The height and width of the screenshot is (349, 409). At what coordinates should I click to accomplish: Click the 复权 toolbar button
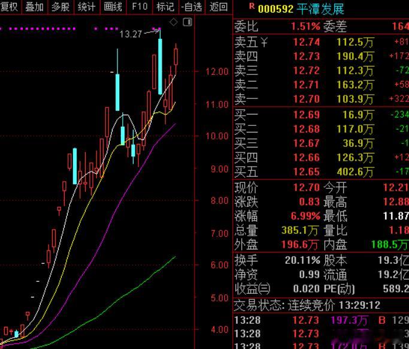point(9,7)
